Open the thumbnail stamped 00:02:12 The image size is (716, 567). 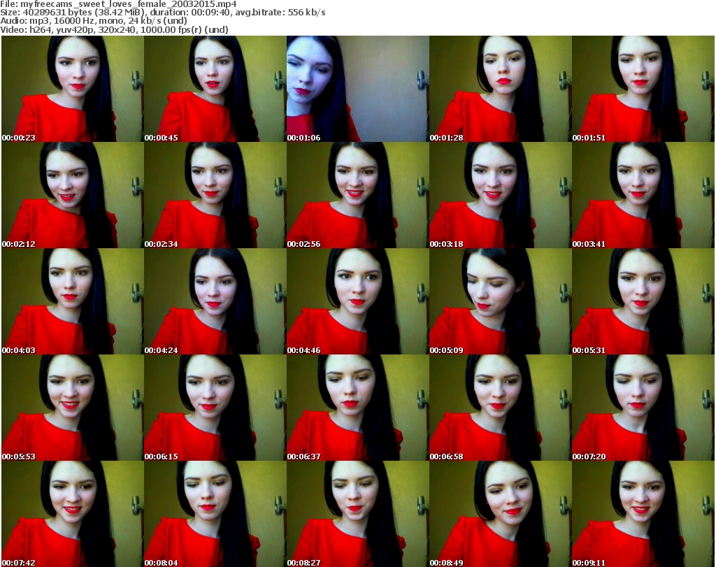tap(73, 195)
